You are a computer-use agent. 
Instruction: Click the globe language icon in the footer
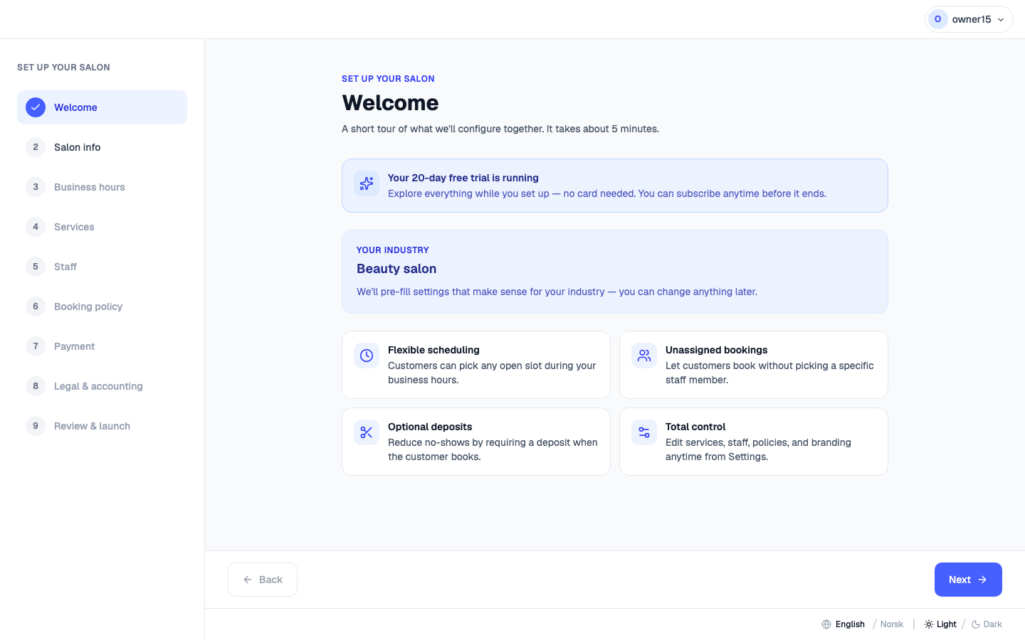pos(826,624)
